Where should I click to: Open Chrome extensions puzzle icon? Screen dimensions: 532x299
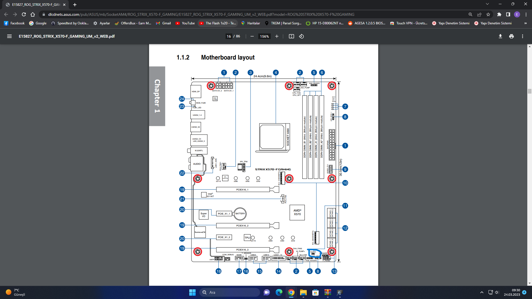click(x=499, y=14)
